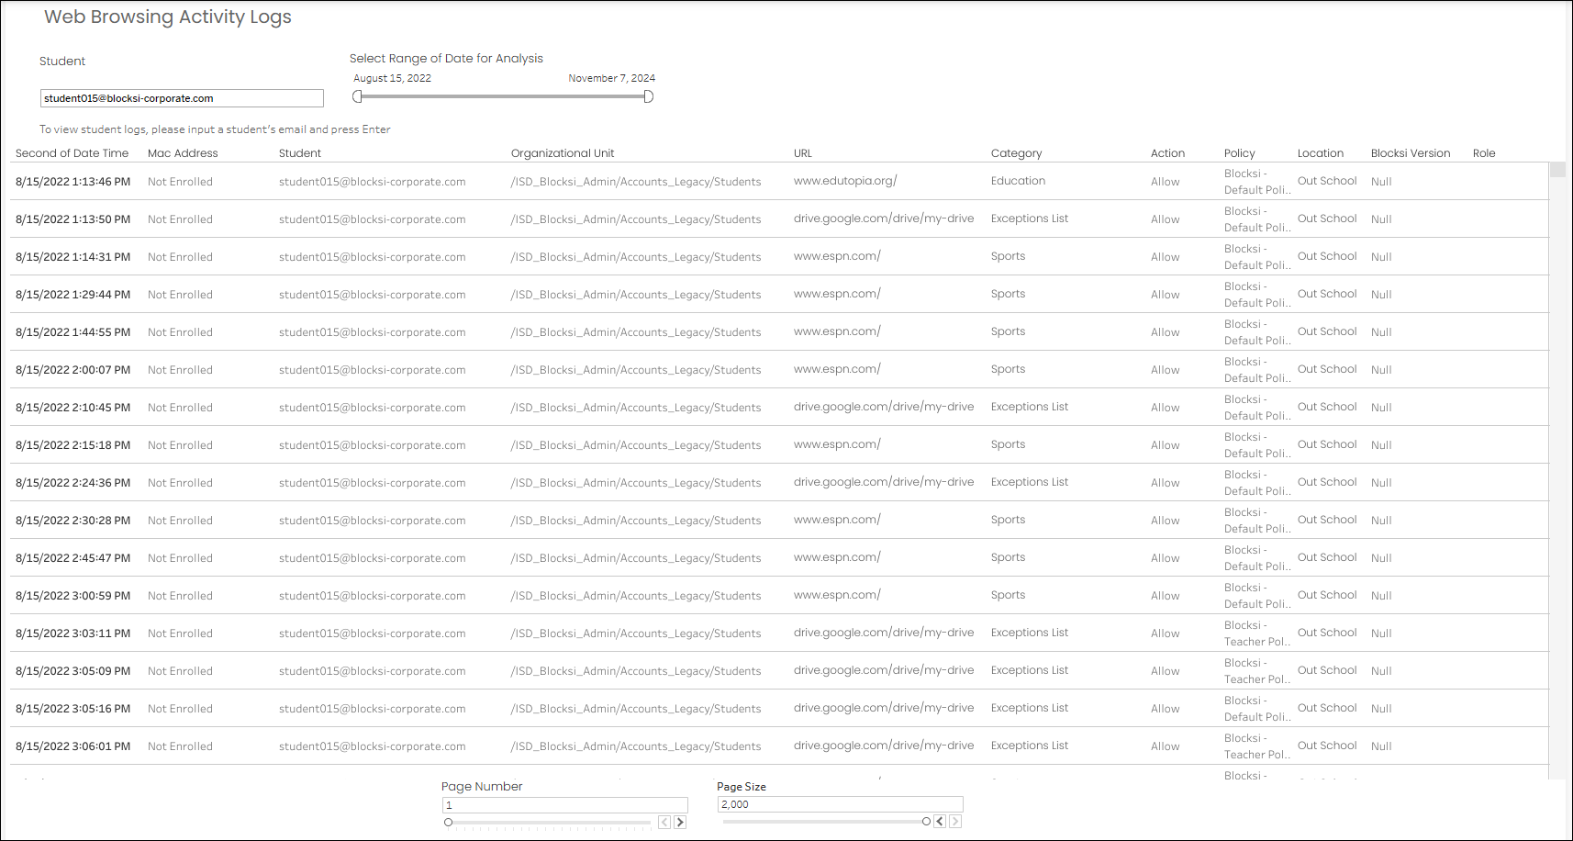Click the August 15, 2022 start date handle

pyautogui.click(x=358, y=96)
